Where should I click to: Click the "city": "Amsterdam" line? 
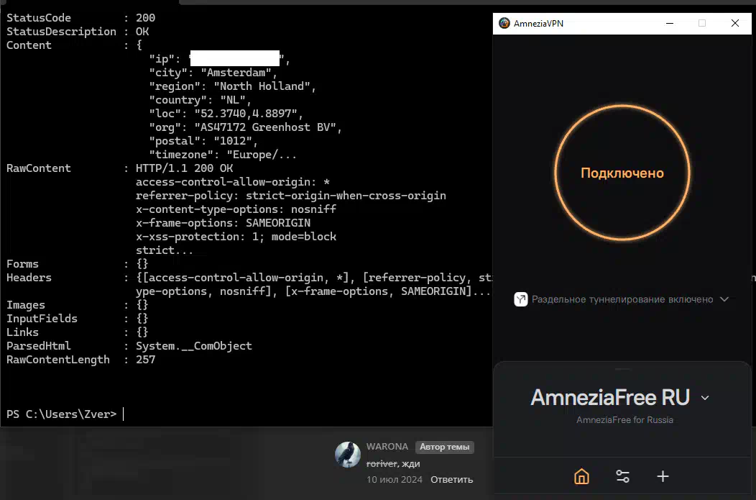coord(213,73)
